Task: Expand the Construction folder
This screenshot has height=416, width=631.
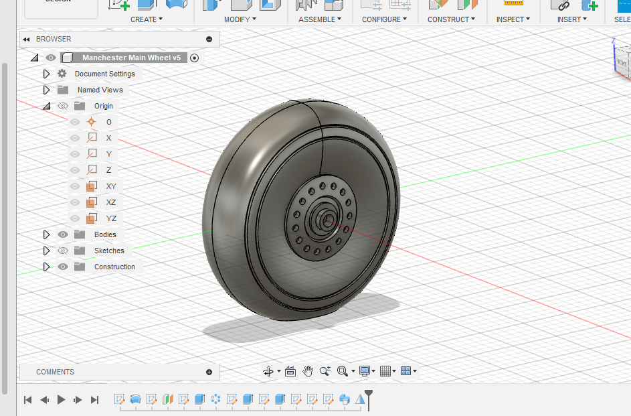Action: pyautogui.click(x=46, y=267)
